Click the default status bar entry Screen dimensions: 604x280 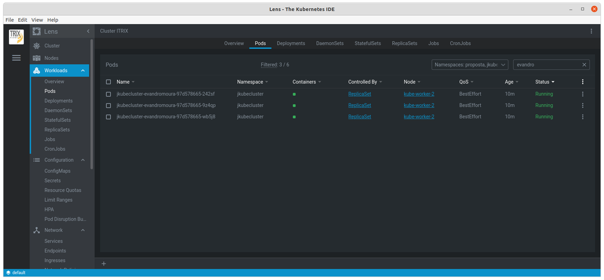pyautogui.click(x=18, y=273)
